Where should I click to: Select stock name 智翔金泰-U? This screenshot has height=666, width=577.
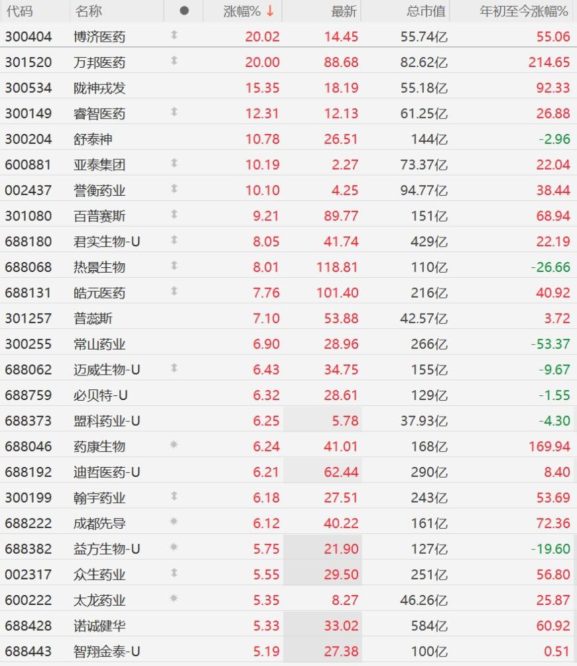pos(107,651)
